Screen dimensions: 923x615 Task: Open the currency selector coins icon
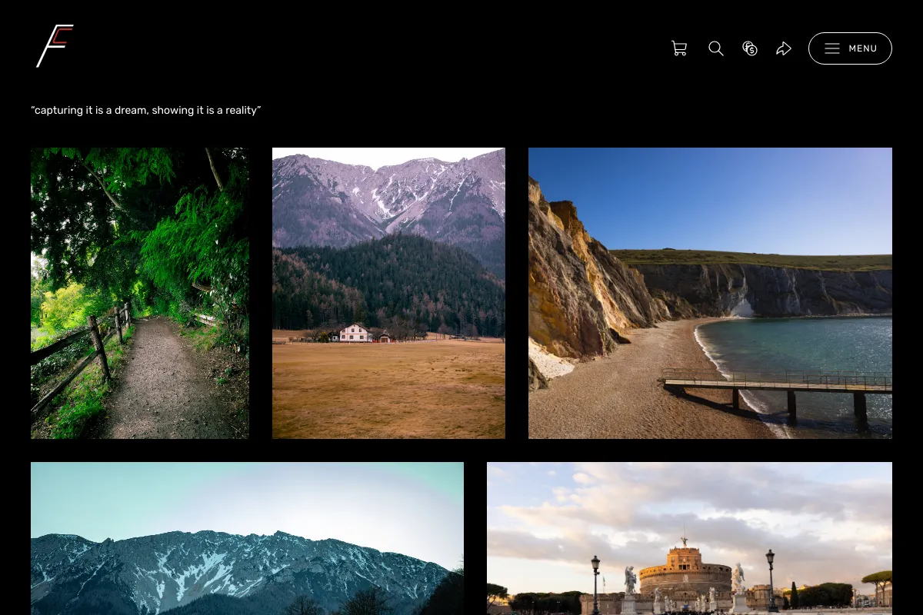coord(750,48)
